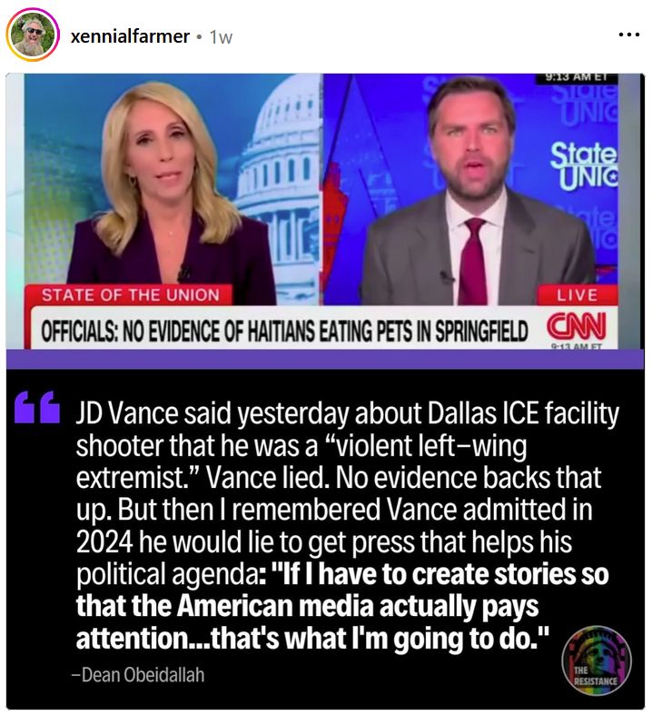
Task: Open the three-dot more options menu
Action: (629, 35)
